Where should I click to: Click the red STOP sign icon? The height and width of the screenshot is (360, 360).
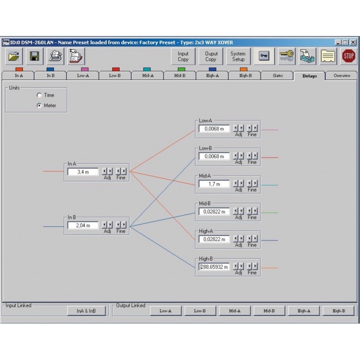coord(348,56)
